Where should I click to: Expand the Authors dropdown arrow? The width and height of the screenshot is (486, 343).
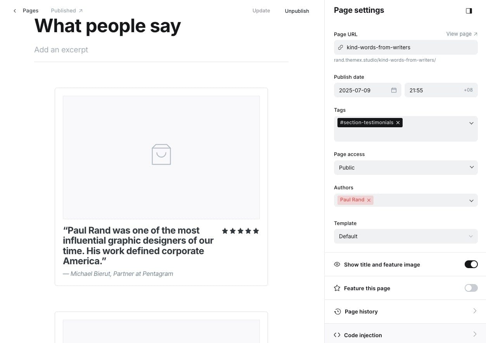(471, 201)
